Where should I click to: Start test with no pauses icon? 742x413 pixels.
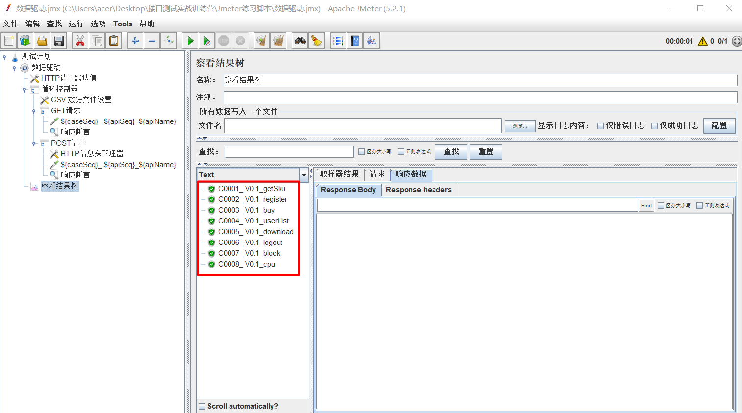(207, 41)
